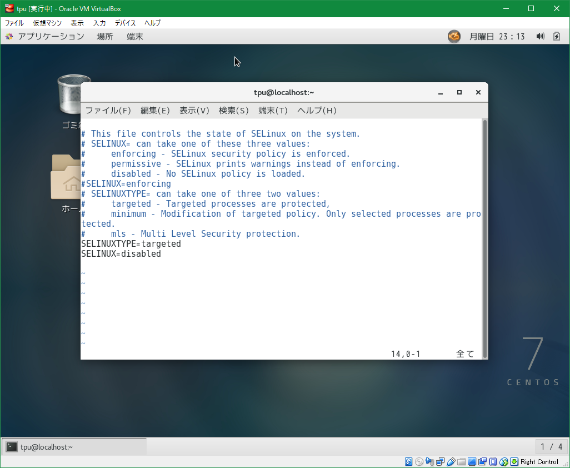This screenshot has height=468, width=570.
Task: Open the clock showing 月曜日 23:13
Action: (x=497, y=37)
